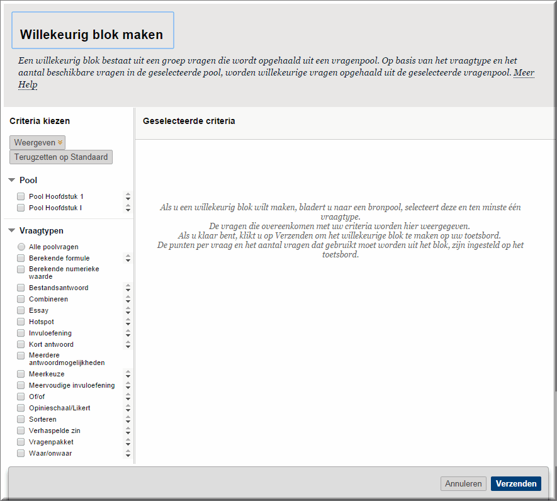Check the Invuloefening checkbox
Image resolution: width=557 pixels, height=501 pixels.
tap(21, 334)
